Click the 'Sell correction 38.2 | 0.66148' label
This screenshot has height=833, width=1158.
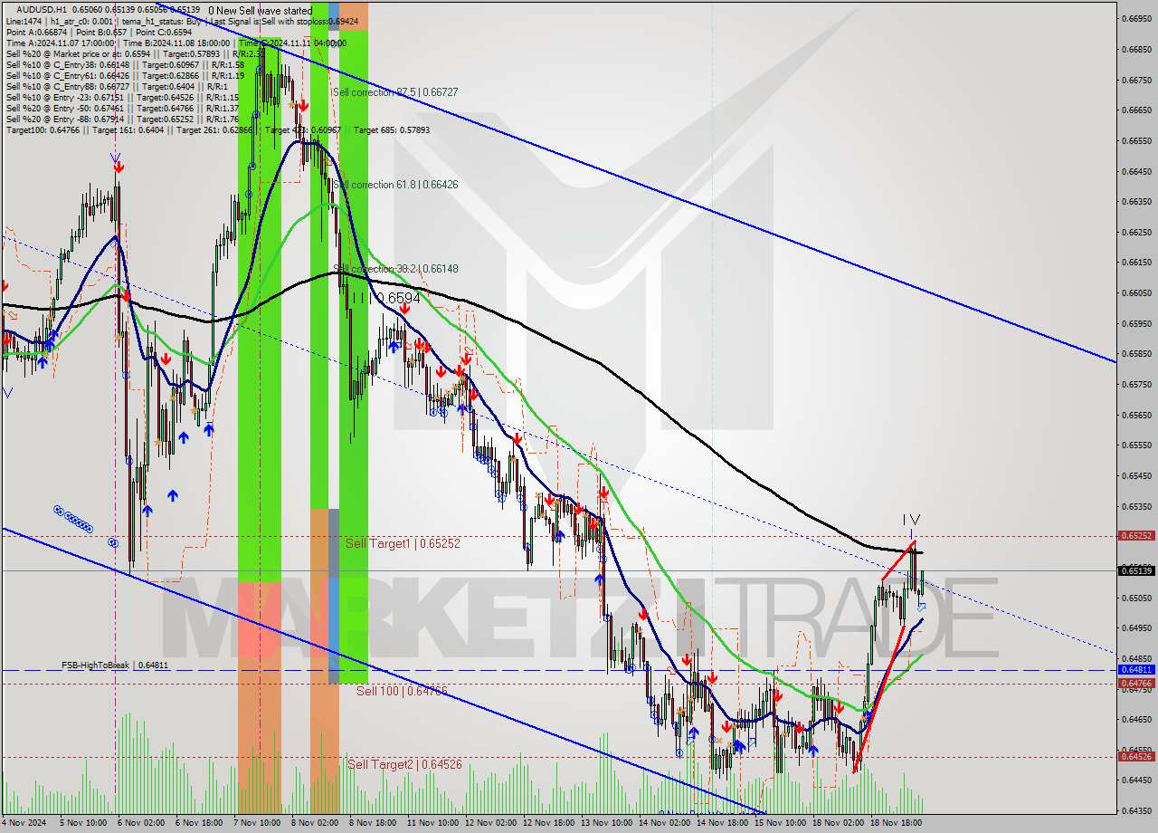pos(394,269)
